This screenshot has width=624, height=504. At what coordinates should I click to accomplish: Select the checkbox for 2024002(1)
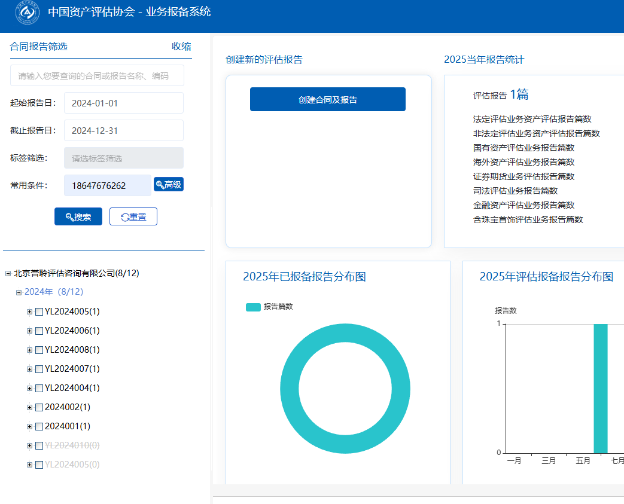pyautogui.click(x=39, y=407)
